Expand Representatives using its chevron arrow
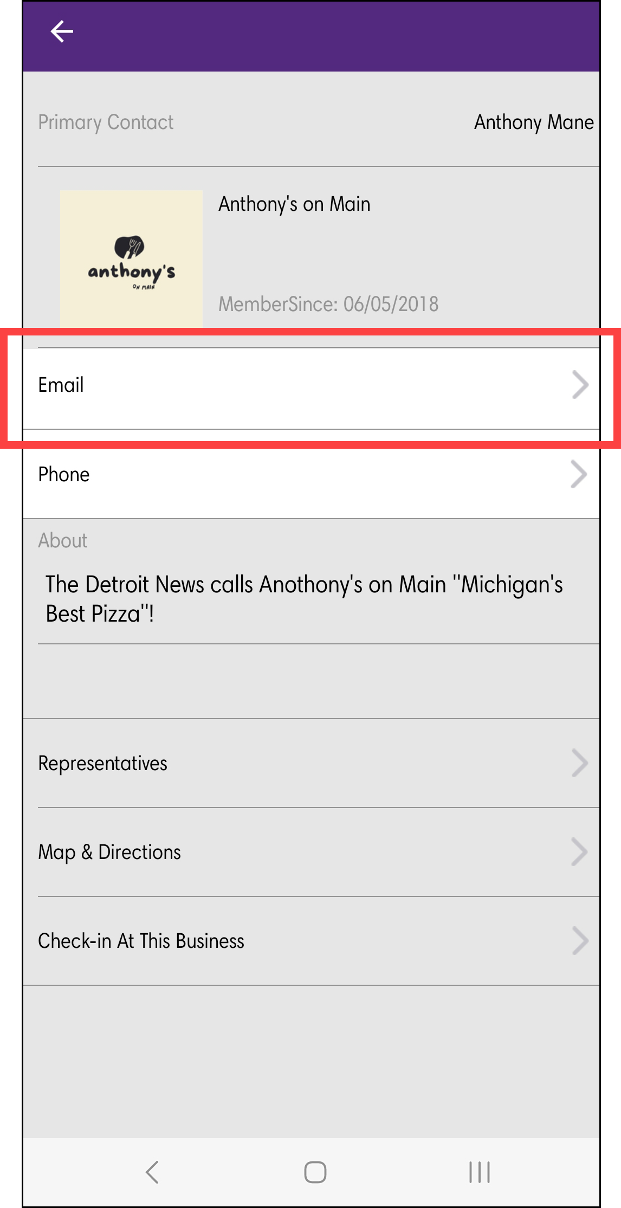 [x=579, y=763]
